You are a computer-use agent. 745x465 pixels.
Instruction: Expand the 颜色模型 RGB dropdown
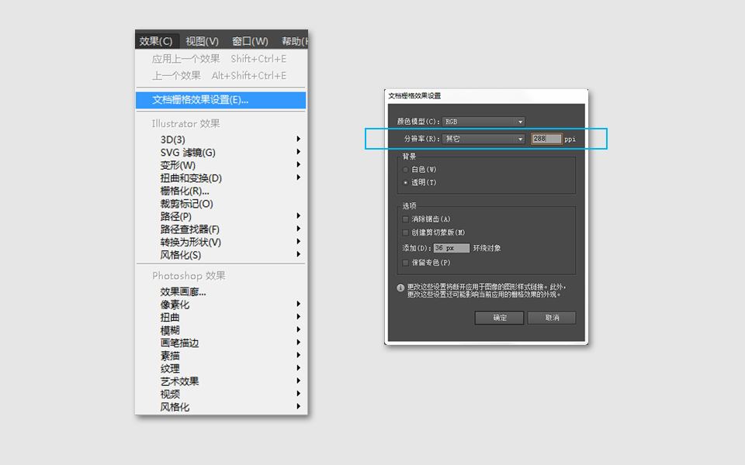pos(483,122)
